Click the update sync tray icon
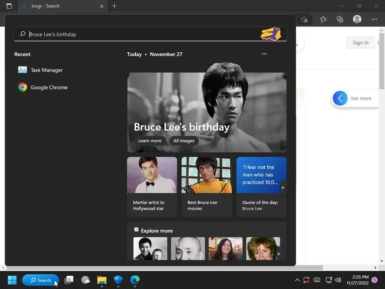Image resolution: width=385 pixels, height=289 pixels. tap(306, 280)
